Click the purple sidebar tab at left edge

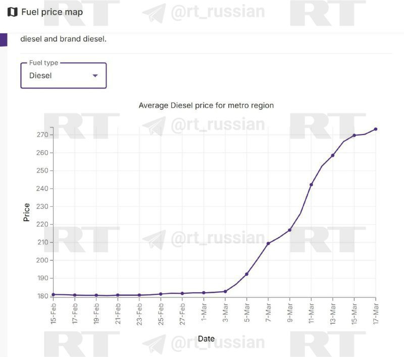point(4,40)
